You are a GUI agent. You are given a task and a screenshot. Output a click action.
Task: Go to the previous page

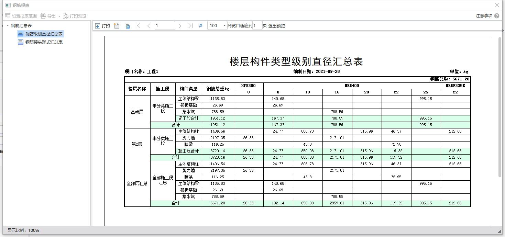[x=149, y=26]
